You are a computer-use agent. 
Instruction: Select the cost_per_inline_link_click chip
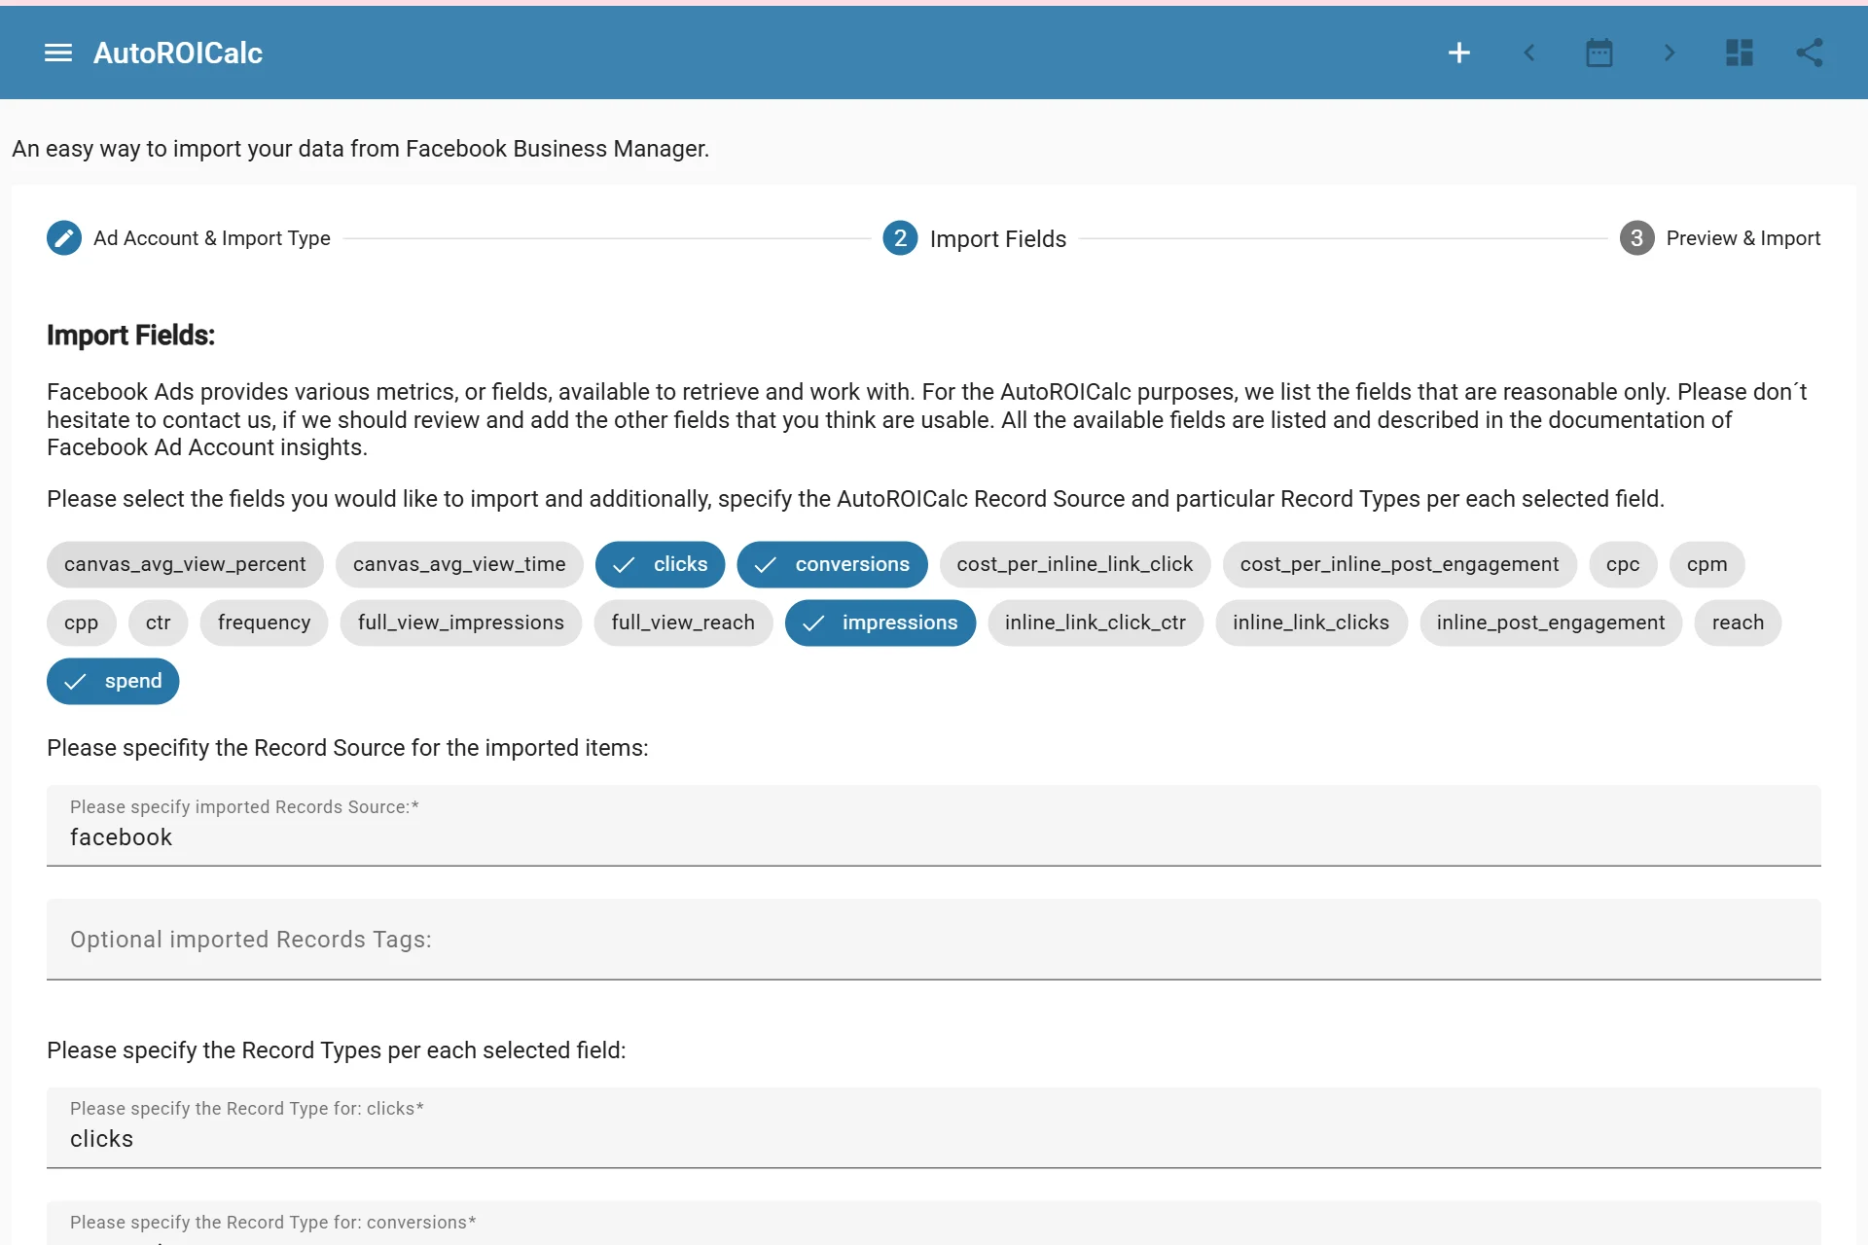(1075, 564)
